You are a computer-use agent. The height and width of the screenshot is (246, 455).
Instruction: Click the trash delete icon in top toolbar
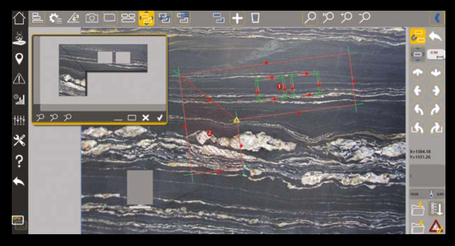(255, 18)
